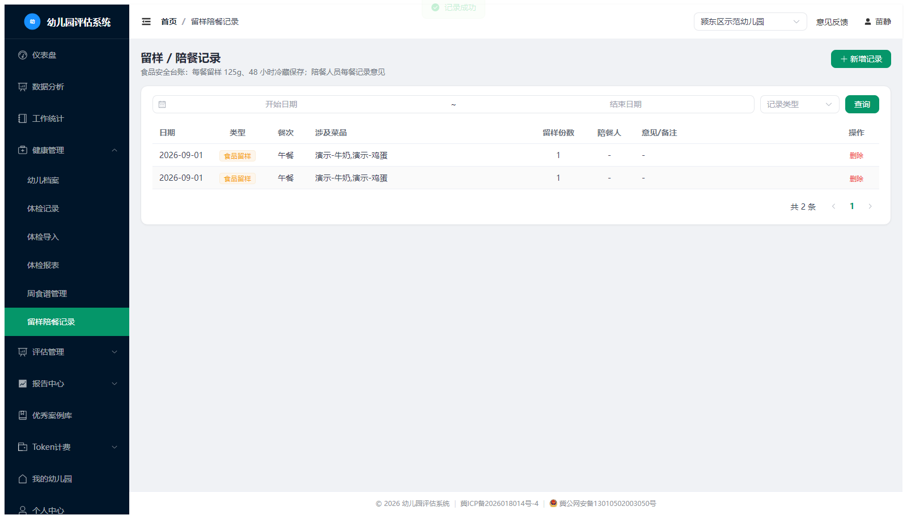Click the 结束日期 end date field
The height and width of the screenshot is (519, 907).
coord(625,104)
